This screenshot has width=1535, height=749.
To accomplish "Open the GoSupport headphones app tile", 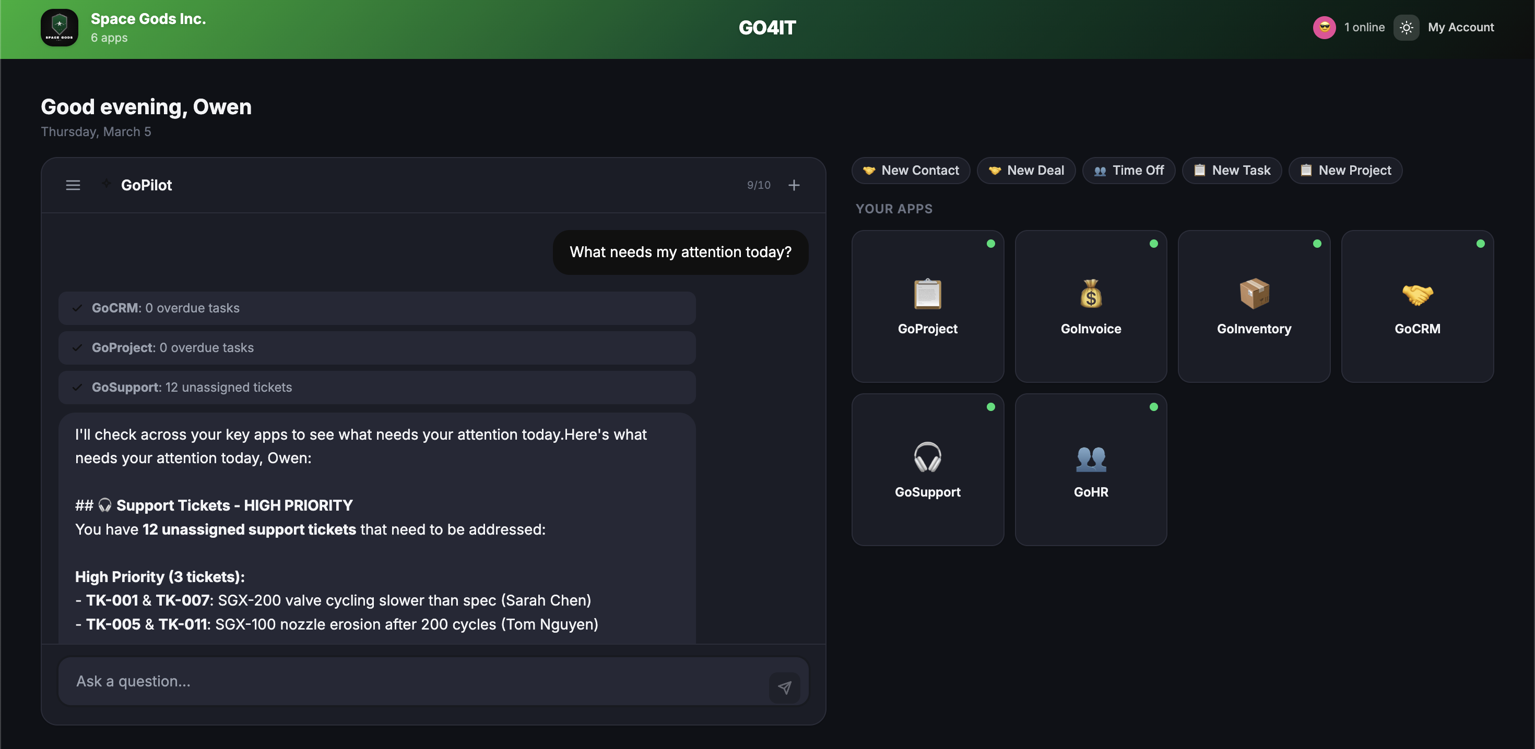I will [927, 469].
